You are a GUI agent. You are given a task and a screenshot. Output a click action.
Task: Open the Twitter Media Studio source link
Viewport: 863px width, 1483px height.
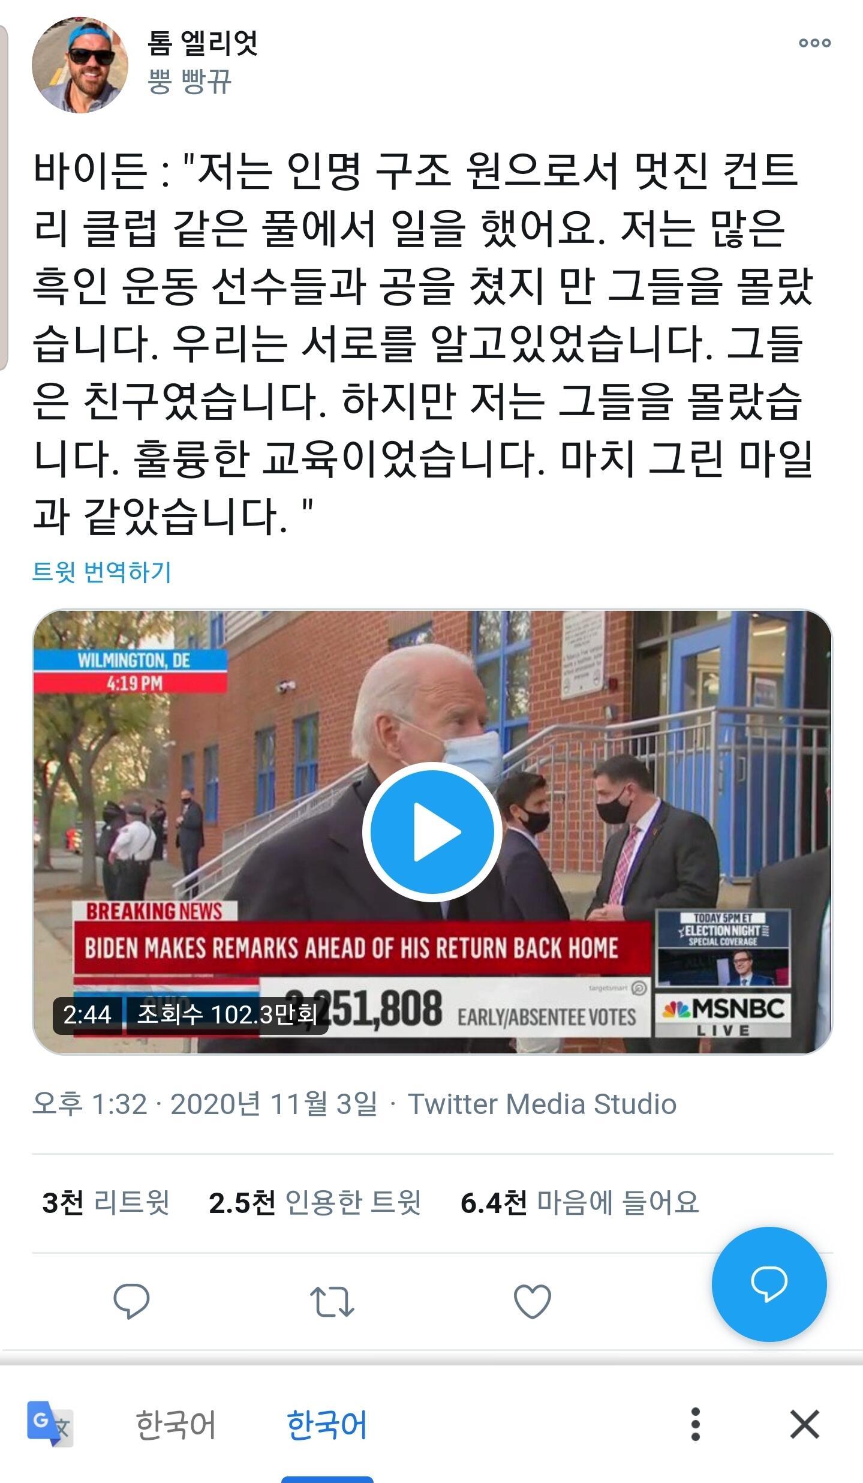542,1104
